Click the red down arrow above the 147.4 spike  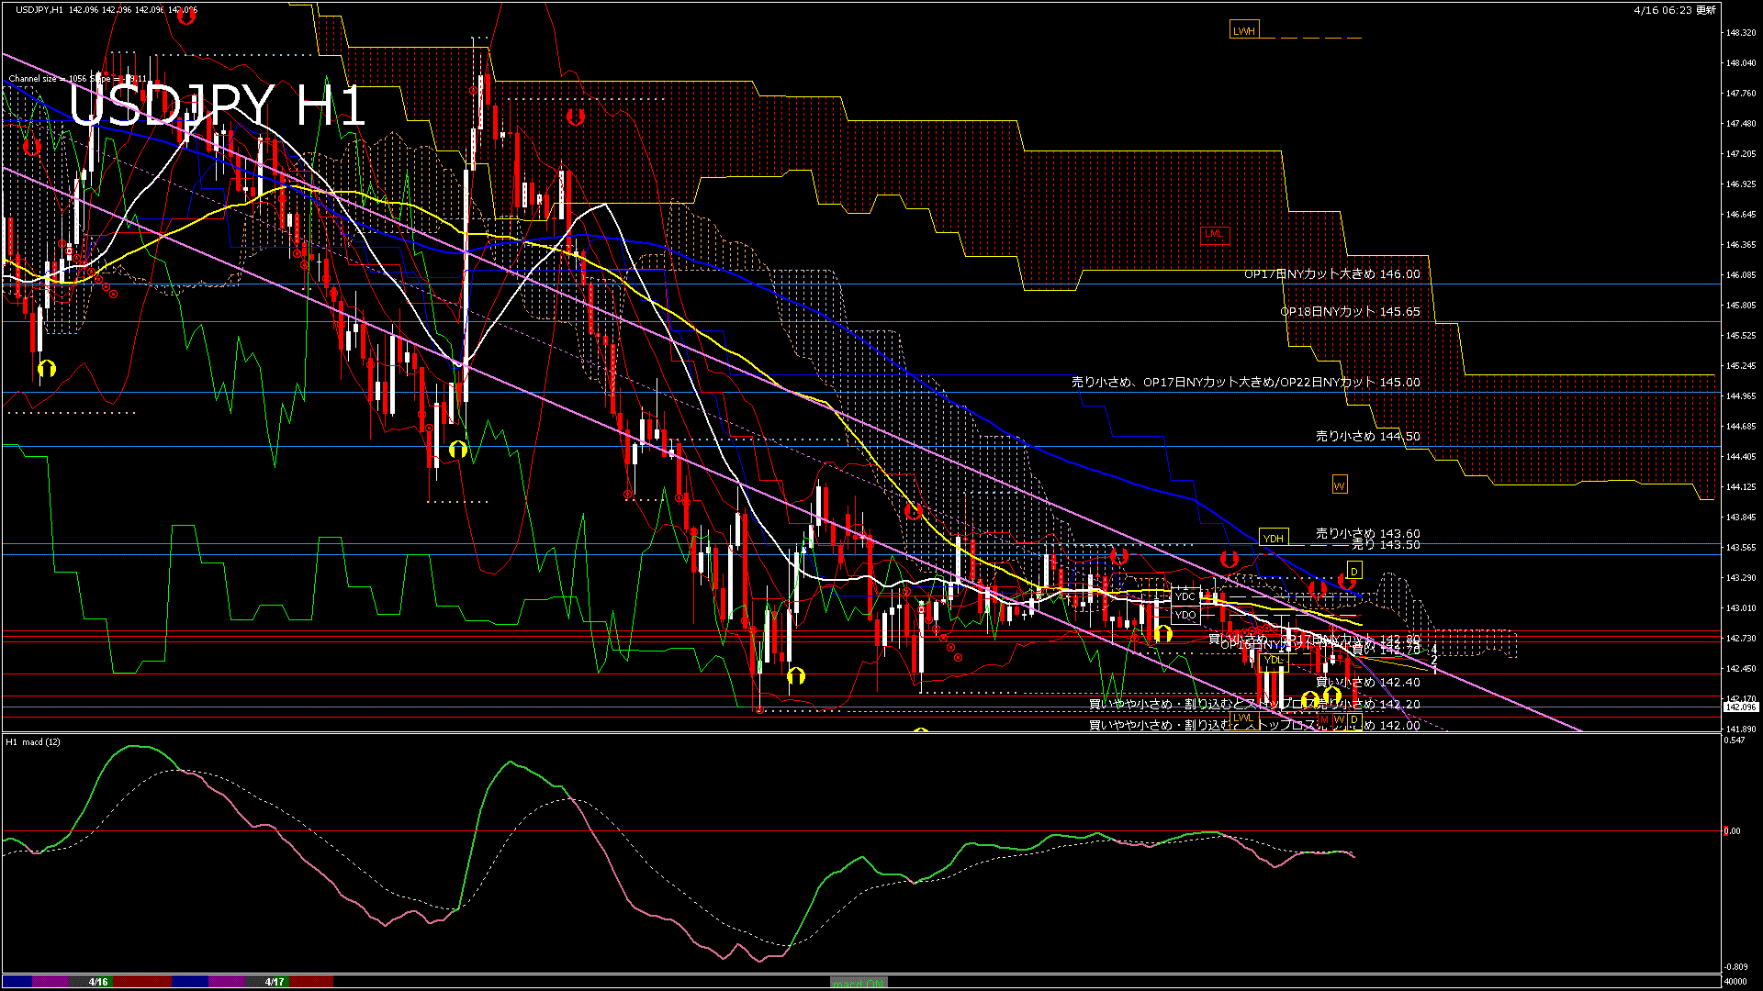[576, 117]
